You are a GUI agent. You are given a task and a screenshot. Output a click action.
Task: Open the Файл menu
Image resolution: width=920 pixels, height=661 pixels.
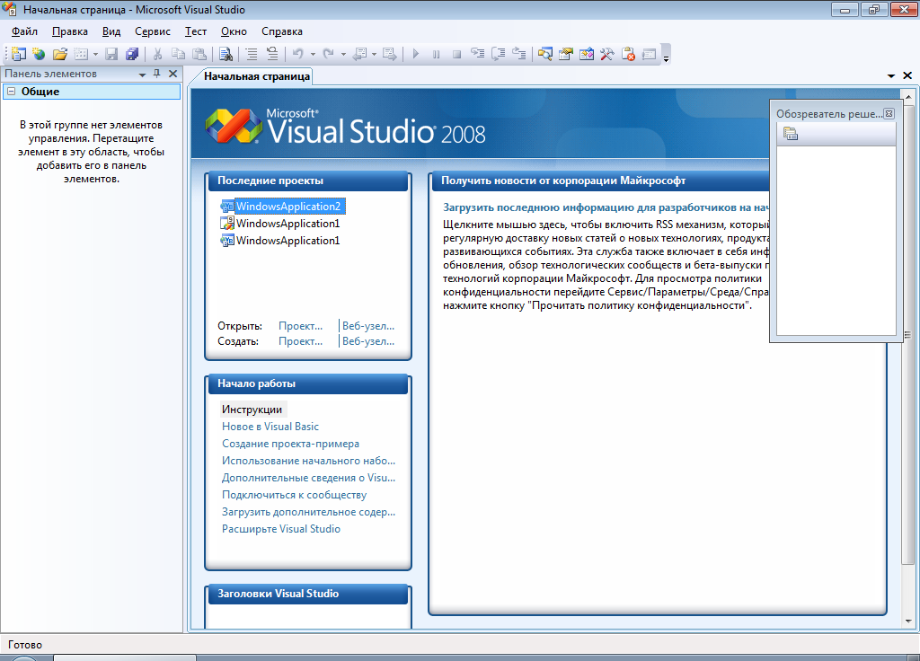coord(24,31)
